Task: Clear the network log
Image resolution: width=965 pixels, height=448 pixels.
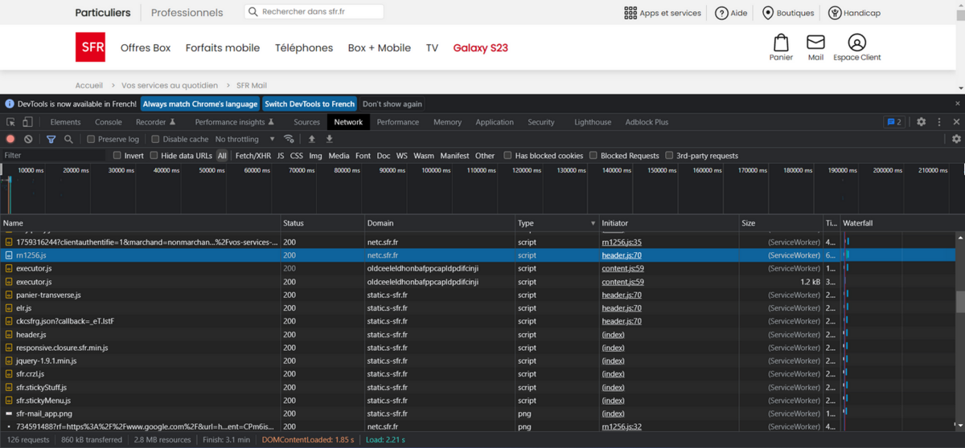Action: pos(28,139)
